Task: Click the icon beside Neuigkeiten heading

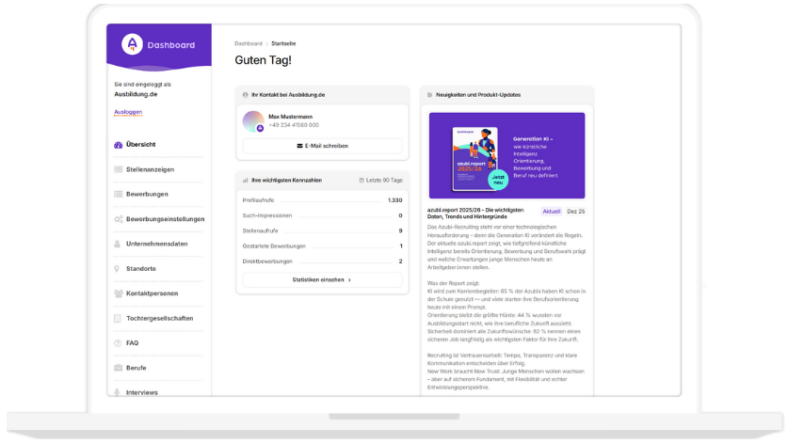Action: (429, 95)
